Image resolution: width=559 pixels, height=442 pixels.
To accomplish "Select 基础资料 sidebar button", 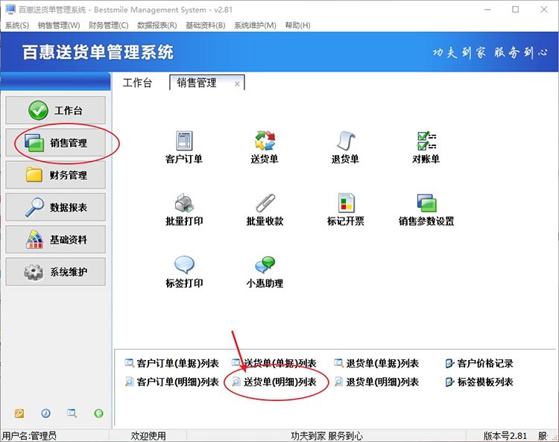I will pos(56,239).
